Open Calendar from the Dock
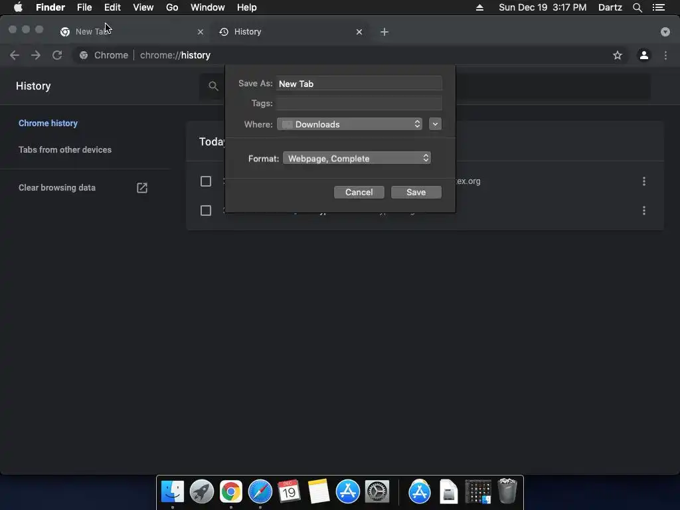This screenshot has width=680, height=510. 289,492
